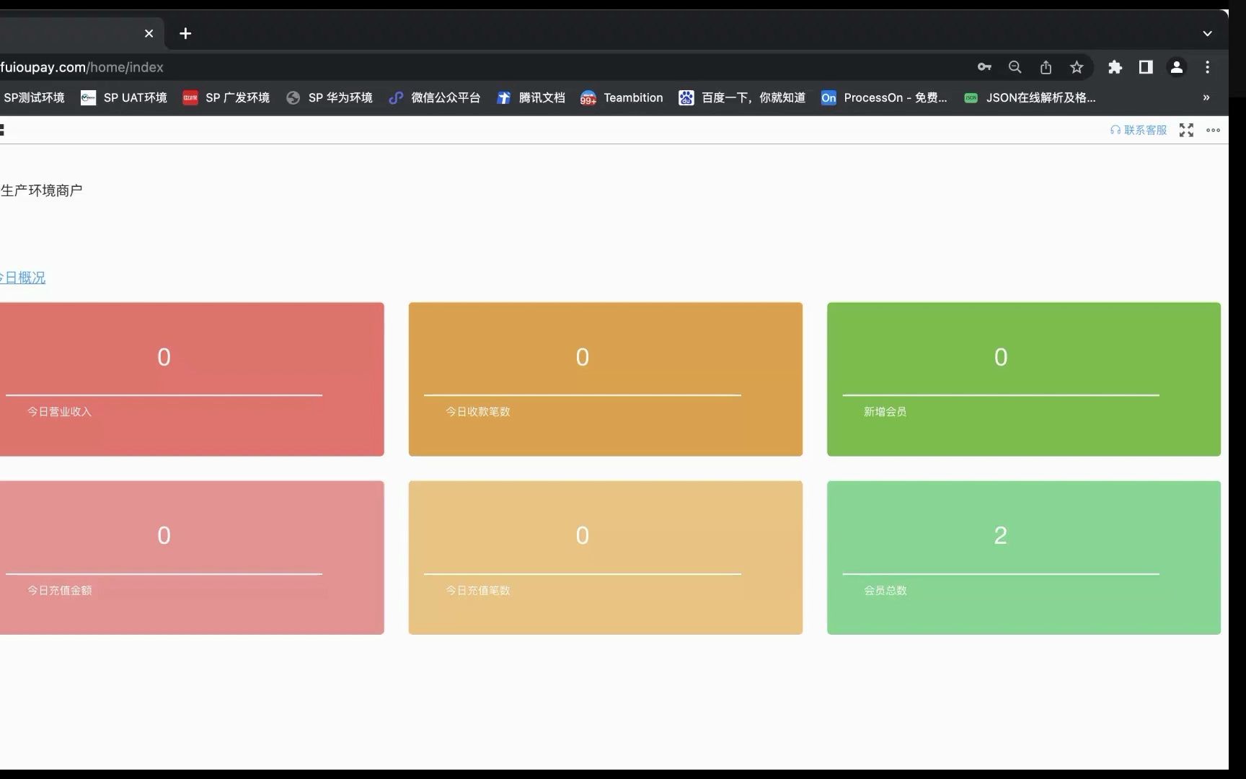Show more bookmarks with the double chevron
Screen dimensions: 1246x779
tap(1206, 97)
